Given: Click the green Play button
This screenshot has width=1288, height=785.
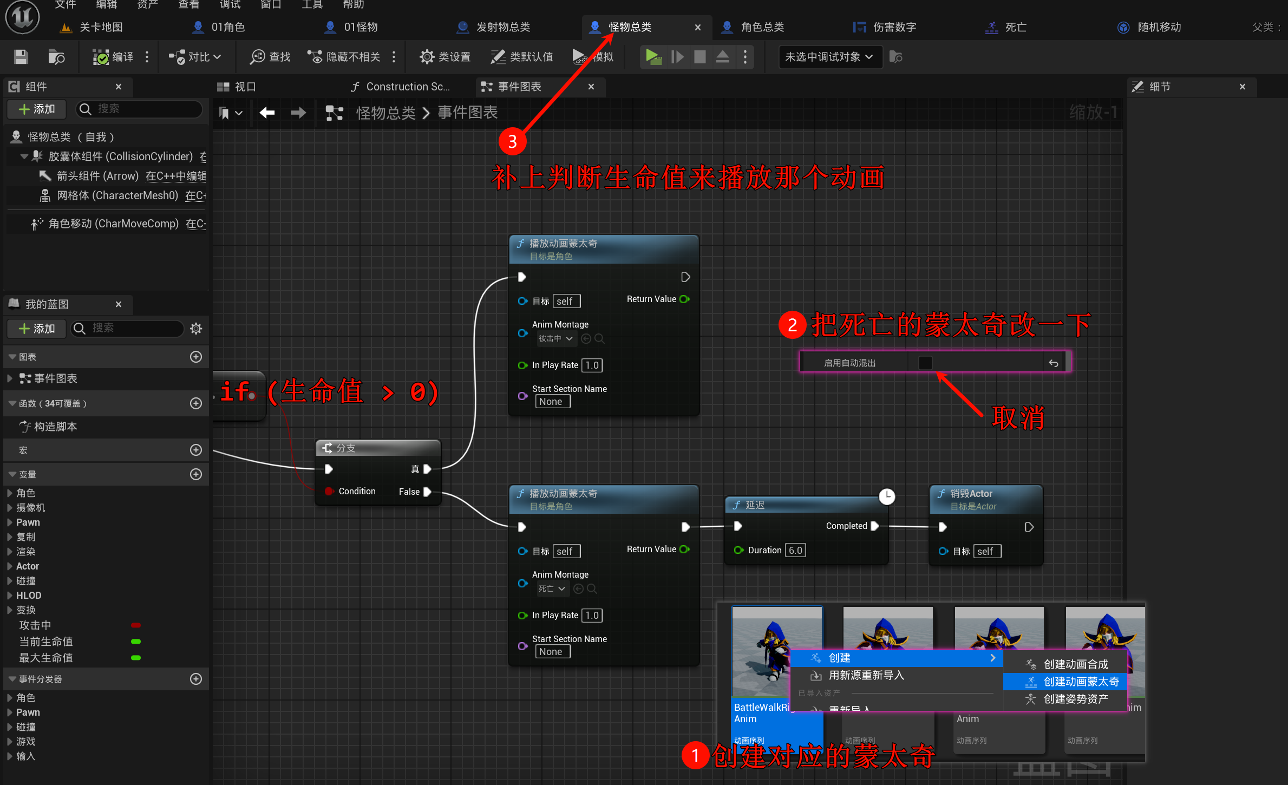Looking at the screenshot, I should click(x=653, y=57).
